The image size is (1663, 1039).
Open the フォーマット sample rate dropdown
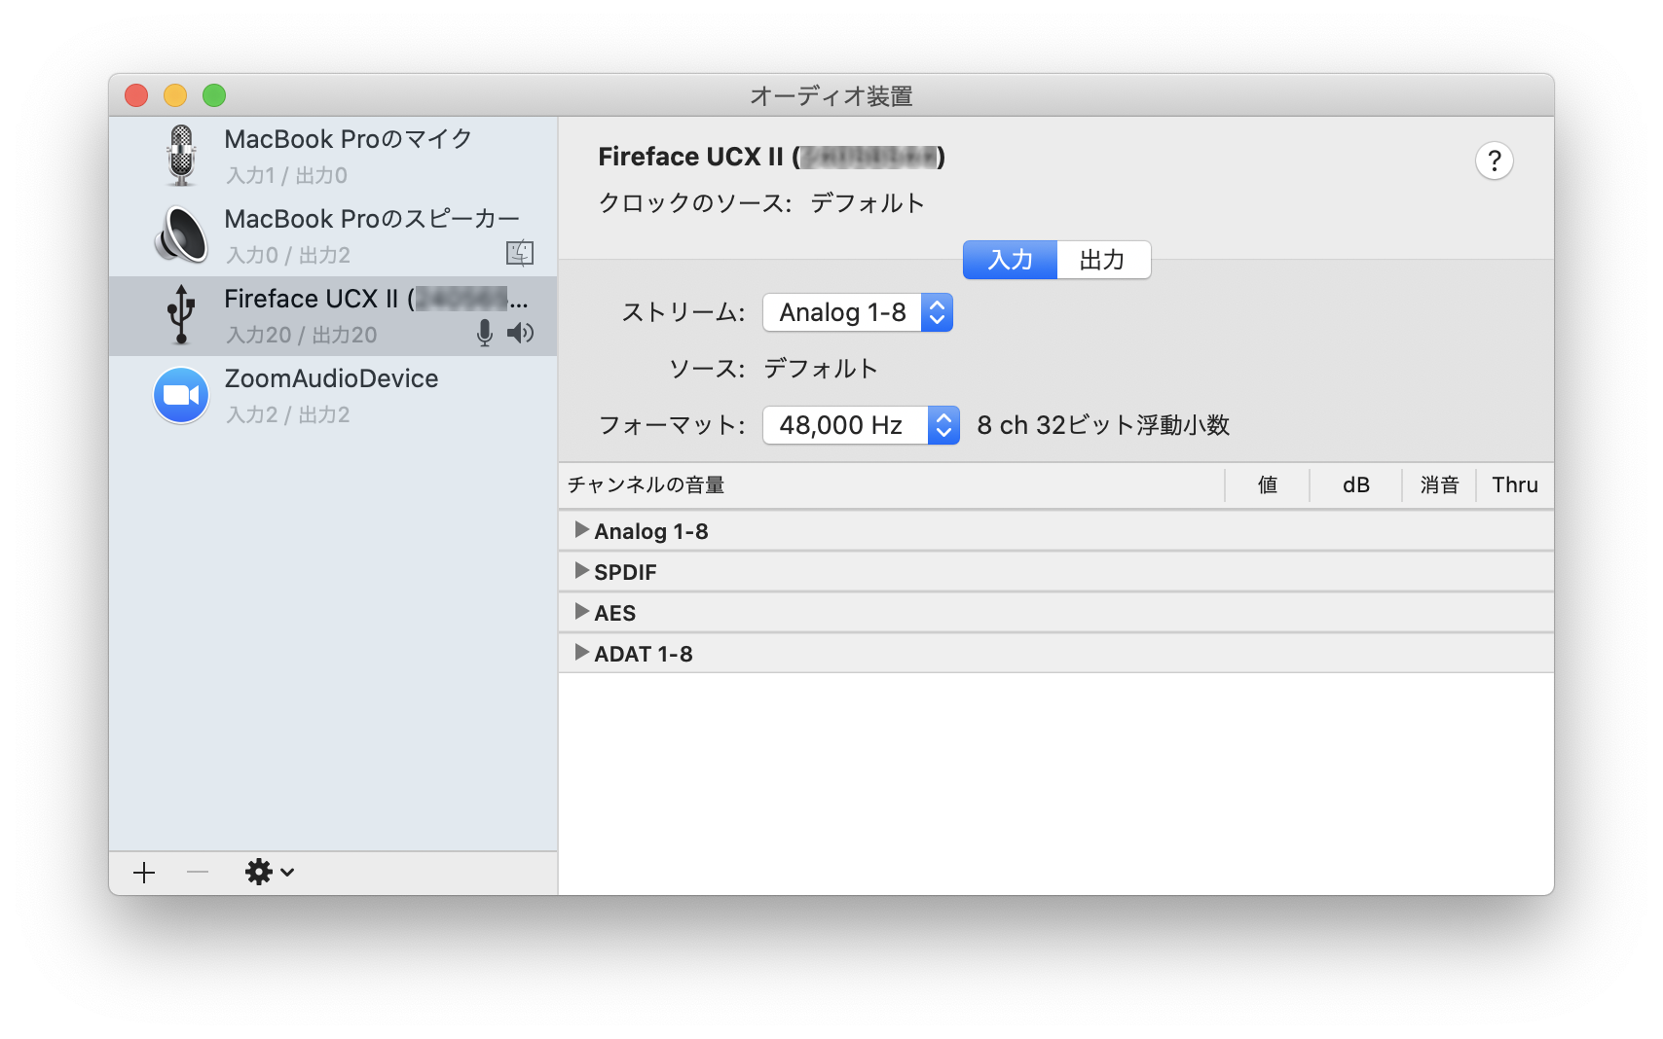pyautogui.click(x=861, y=425)
